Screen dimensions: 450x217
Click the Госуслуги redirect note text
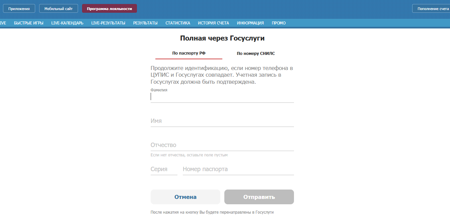coord(212,212)
